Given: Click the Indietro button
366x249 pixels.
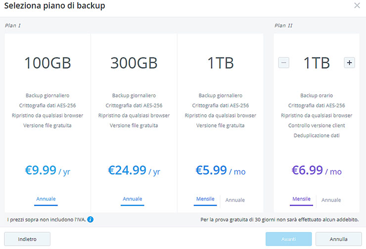Looking at the screenshot, I should 27,239.
